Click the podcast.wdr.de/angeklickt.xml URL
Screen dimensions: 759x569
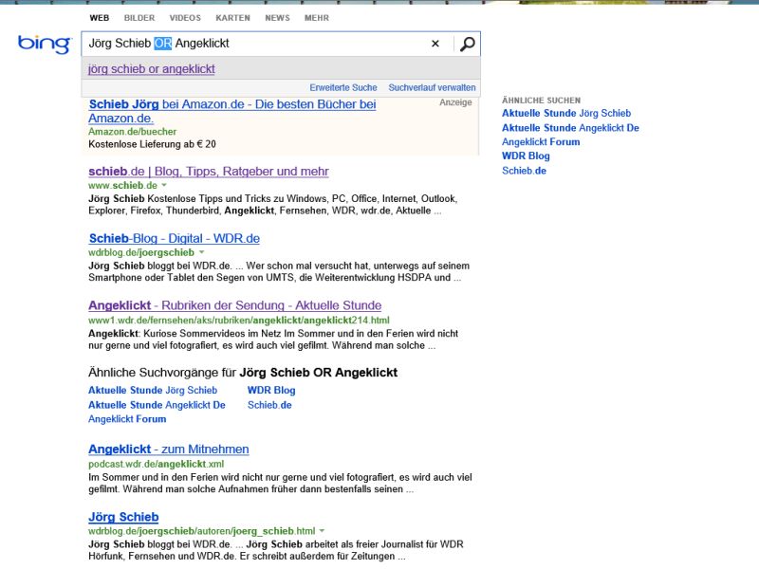tap(156, 464)
